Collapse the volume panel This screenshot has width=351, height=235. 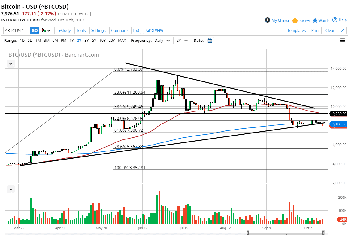(11, 189)
